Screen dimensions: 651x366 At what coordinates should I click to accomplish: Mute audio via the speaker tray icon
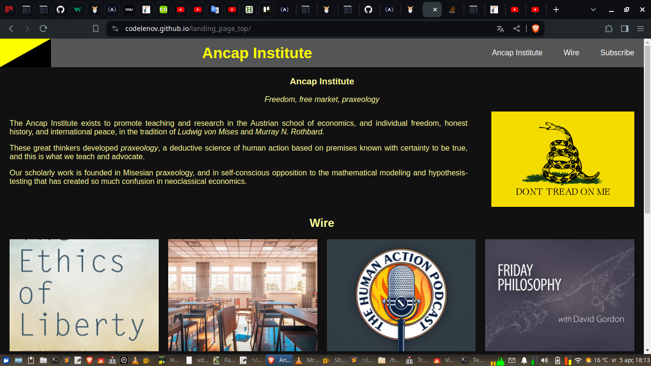point(544,360)
